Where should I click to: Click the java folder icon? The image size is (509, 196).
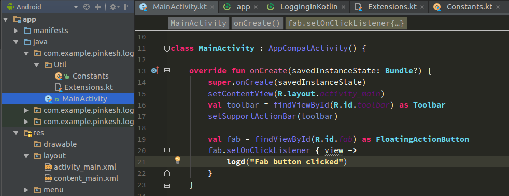(27, 42)
